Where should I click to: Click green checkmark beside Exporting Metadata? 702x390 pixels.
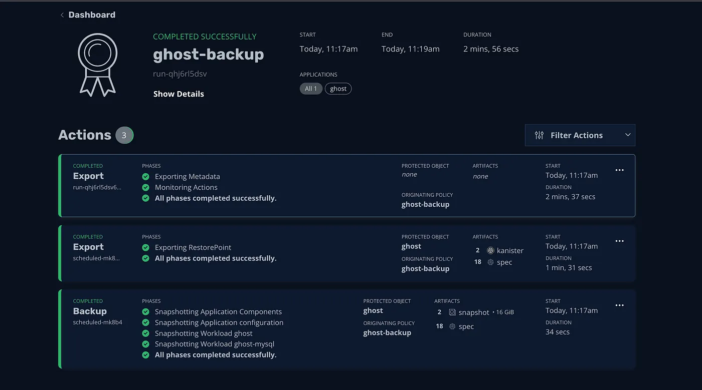click(x=146, y=177)
